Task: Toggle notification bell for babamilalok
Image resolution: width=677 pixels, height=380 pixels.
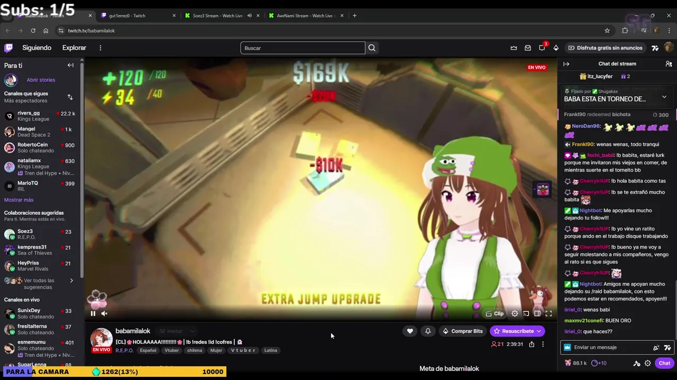Action: coord(428,331)
